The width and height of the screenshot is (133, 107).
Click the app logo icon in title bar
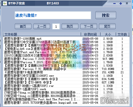[x=5, y=3]
